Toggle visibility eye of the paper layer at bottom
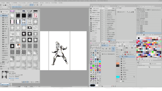The height and width of the screenshot is (91, 162). [117, 81]
